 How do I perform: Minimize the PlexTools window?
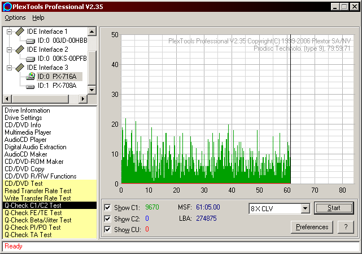335,6
